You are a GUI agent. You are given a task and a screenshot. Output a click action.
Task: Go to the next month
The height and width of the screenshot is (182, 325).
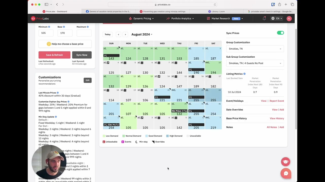coord(125,34)
